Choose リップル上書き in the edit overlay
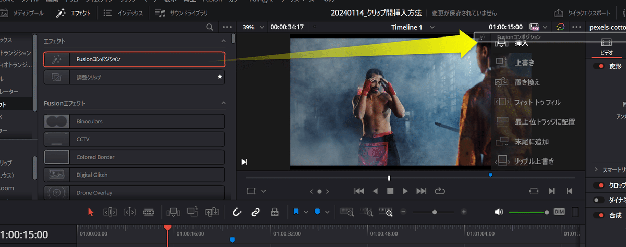Image resolution: width=626 pixels, height=247 pixels. pos(534,161)
